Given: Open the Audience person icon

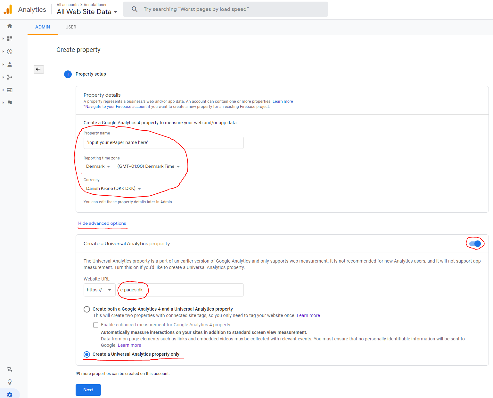Looking at the screenshot, I should (x=10, y=64).
